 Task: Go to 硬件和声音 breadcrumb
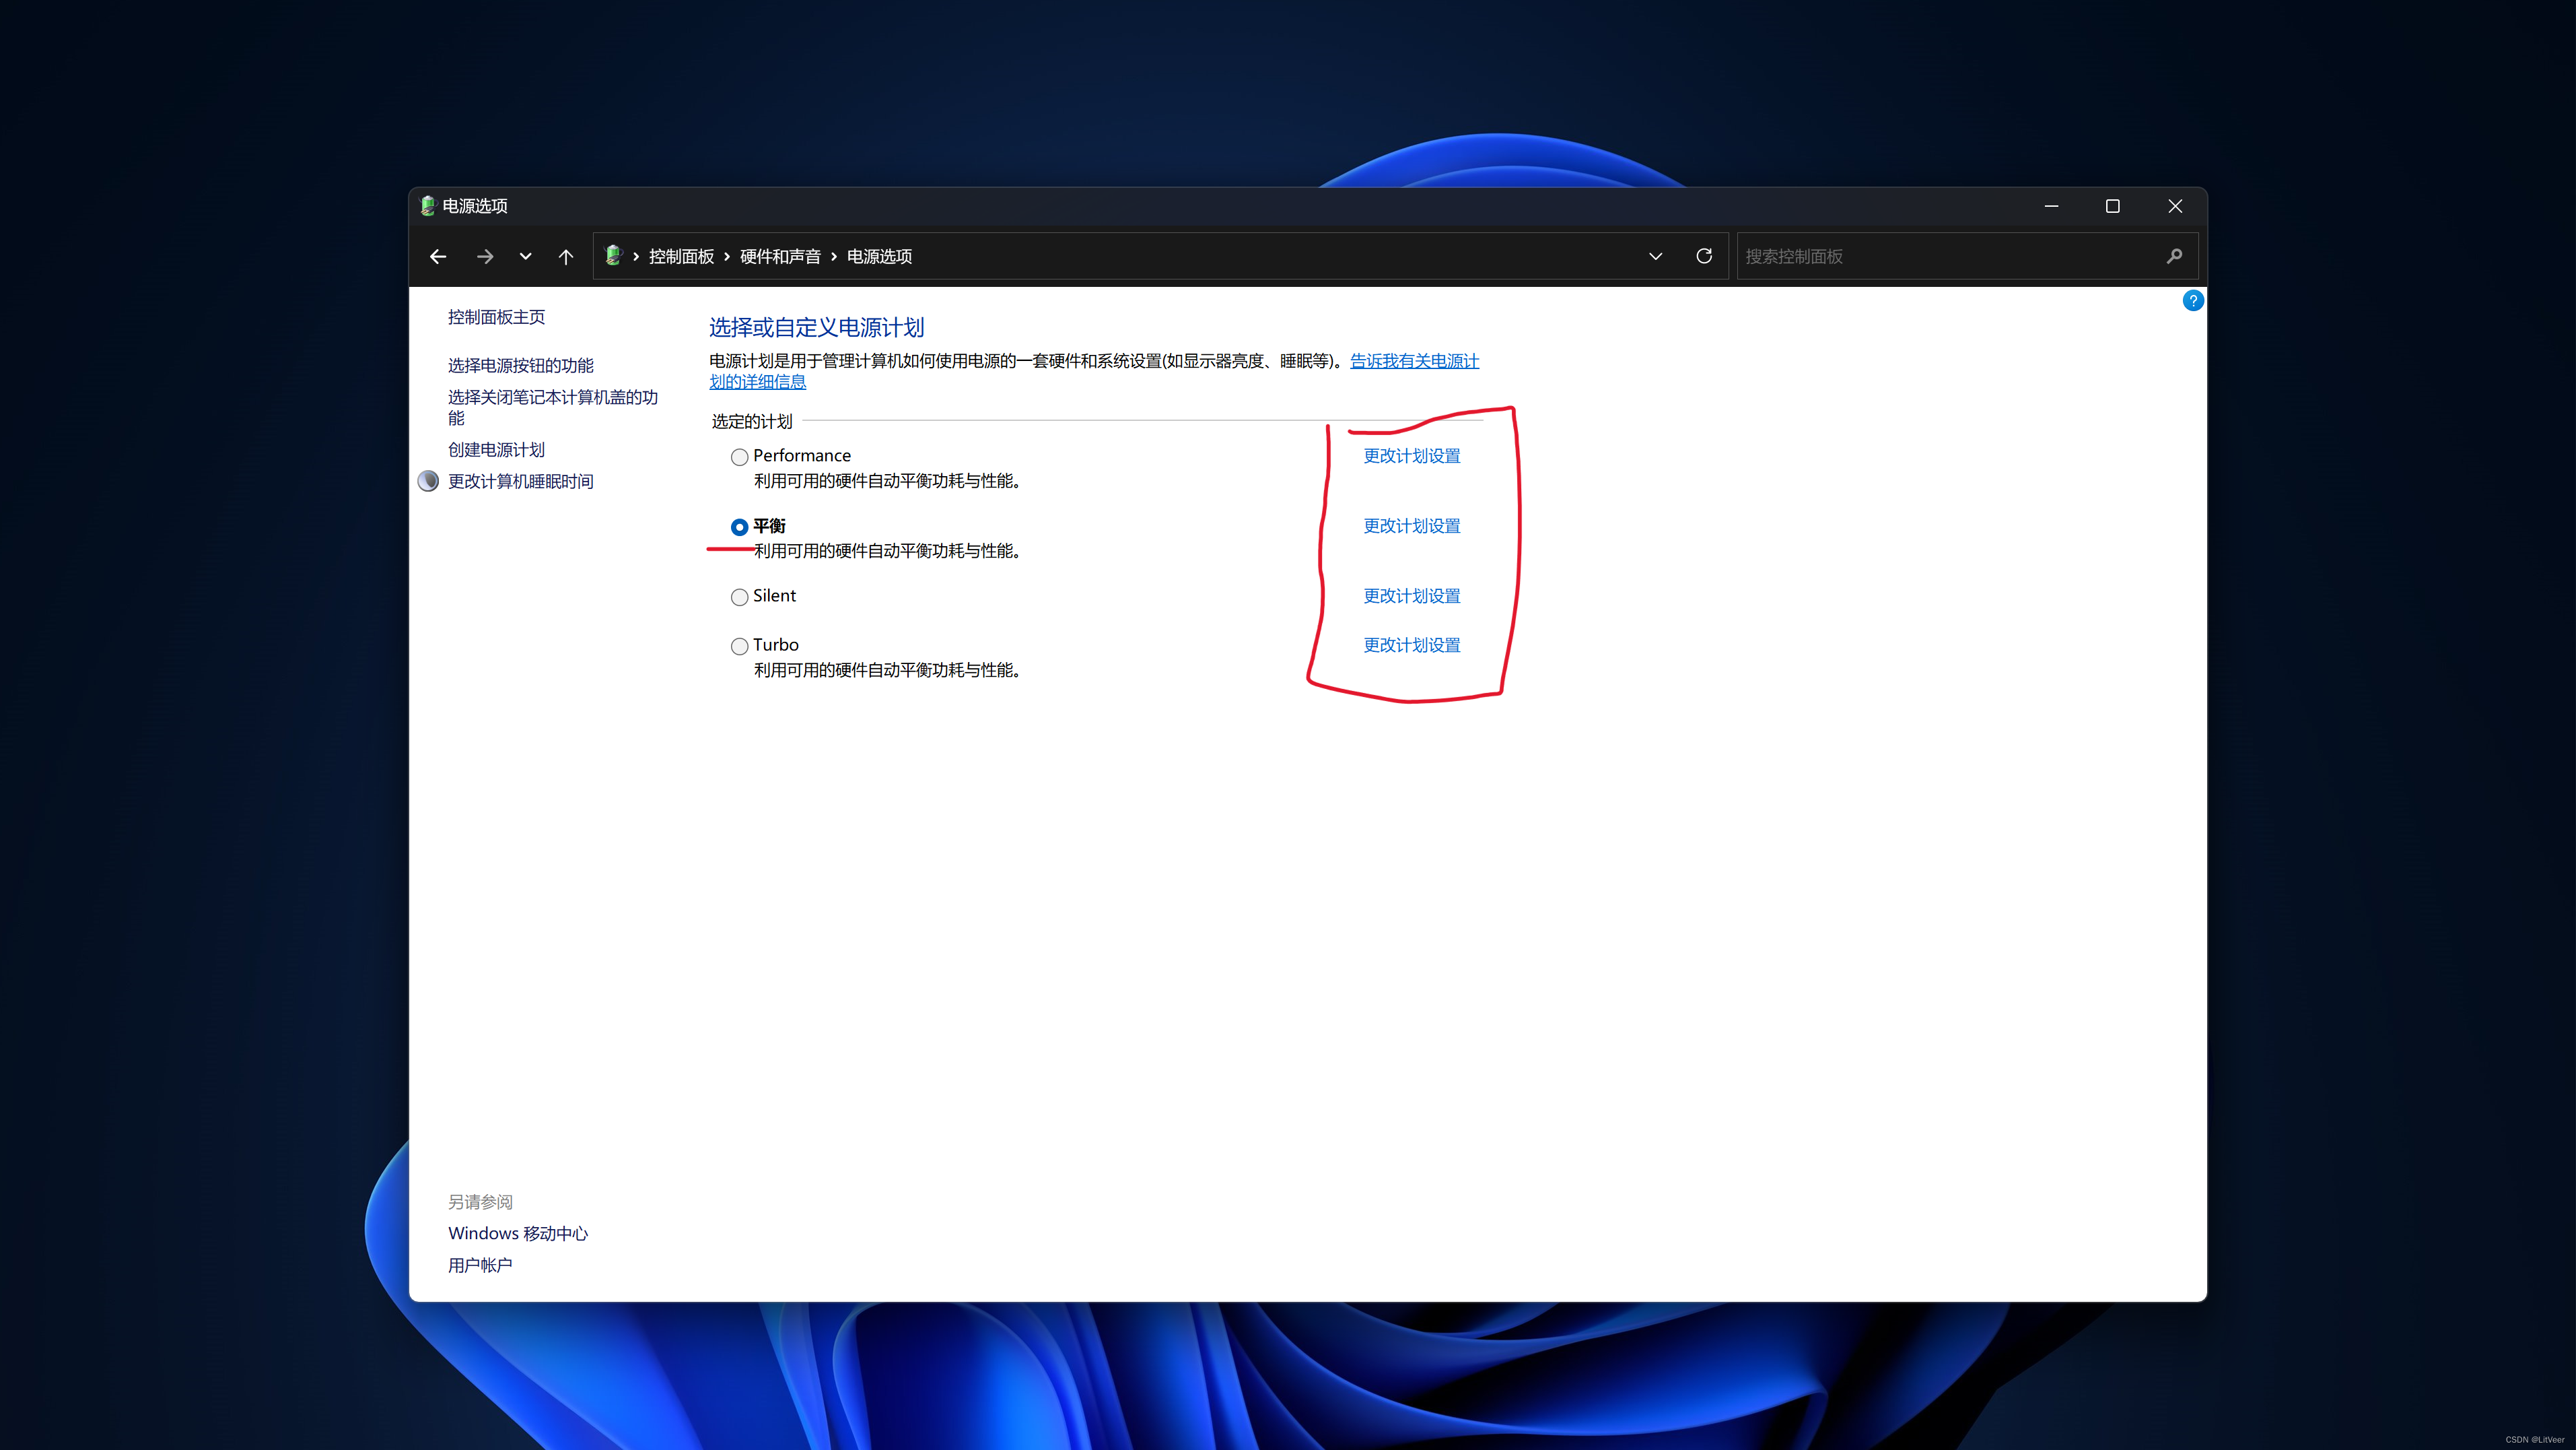click(x=780, y=256)
